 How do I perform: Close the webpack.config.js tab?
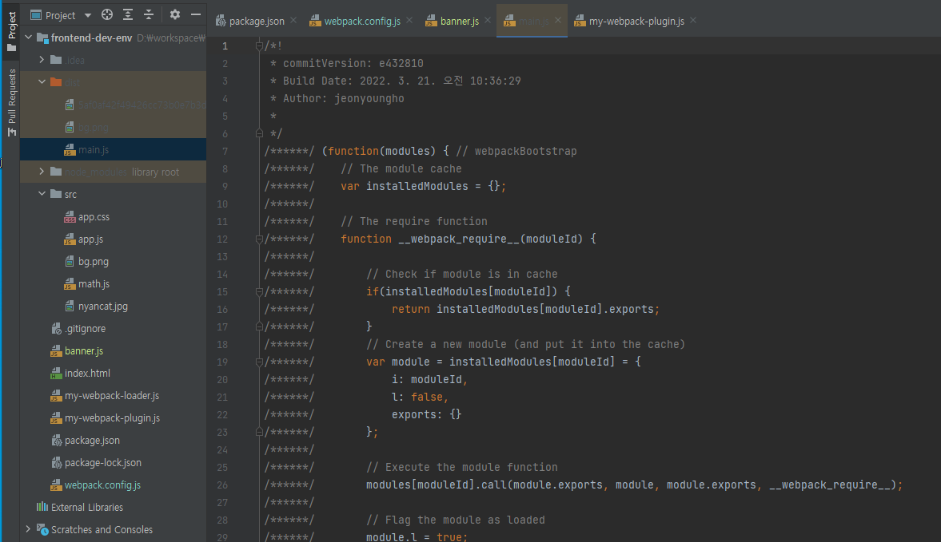(409, 21)
